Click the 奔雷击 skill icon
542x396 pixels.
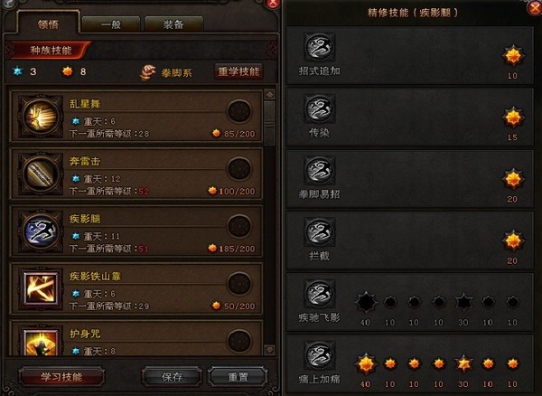point(41,174)
